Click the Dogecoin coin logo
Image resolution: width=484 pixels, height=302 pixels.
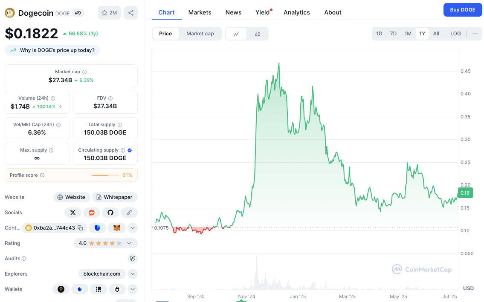[x=10, y=13]
